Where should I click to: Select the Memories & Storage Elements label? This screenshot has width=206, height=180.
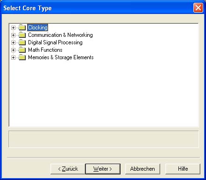tap(61, 57)
